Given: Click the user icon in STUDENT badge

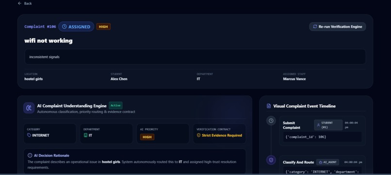Looking at the screenshot, I should coord(318,125).
